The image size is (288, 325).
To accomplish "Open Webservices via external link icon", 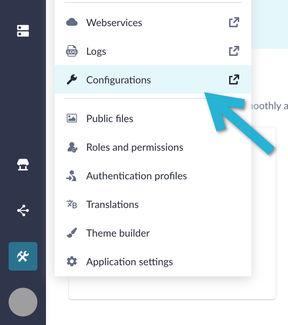I will tap(234, 22).
